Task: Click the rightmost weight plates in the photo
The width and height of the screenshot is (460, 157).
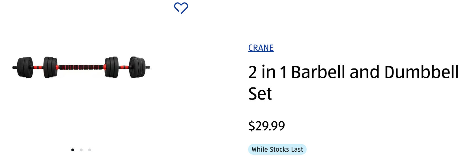Action: coord(137,67)
